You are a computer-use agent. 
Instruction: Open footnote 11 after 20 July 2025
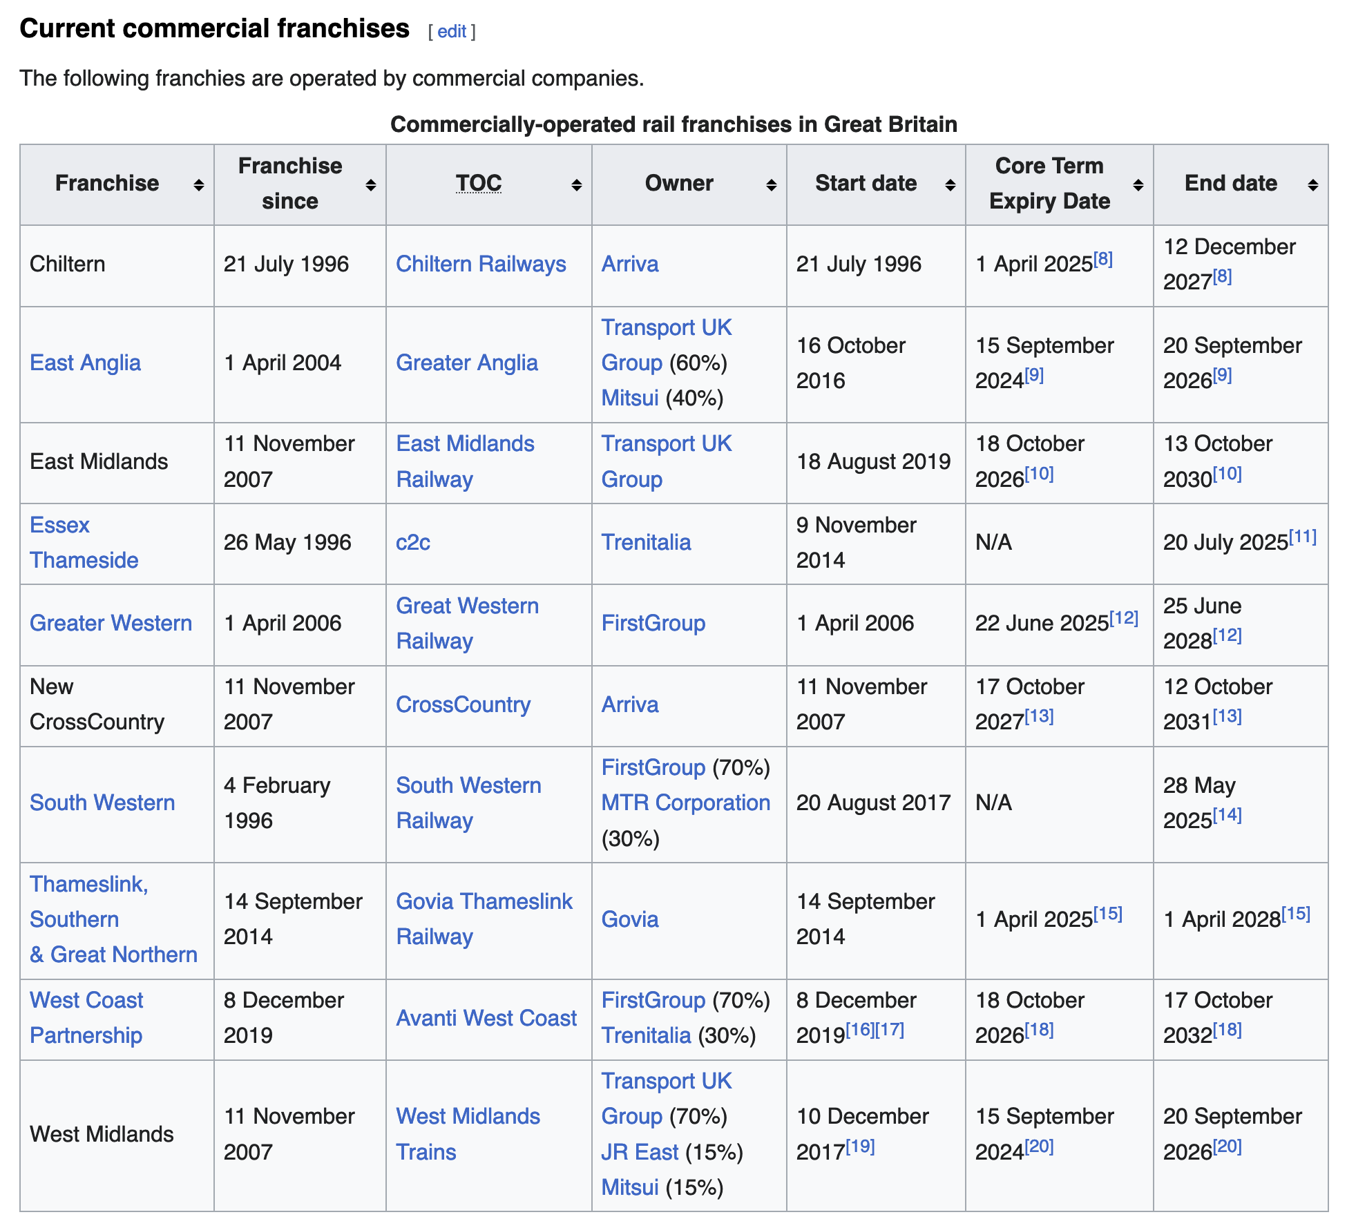coord(1302,537)
